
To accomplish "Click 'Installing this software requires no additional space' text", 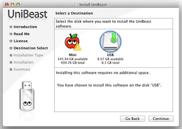I will pos(103,73).
